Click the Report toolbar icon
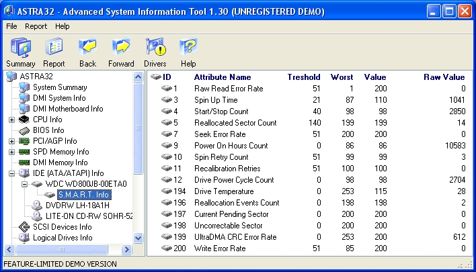The image size is (476, 272). [x=54, y=47]
